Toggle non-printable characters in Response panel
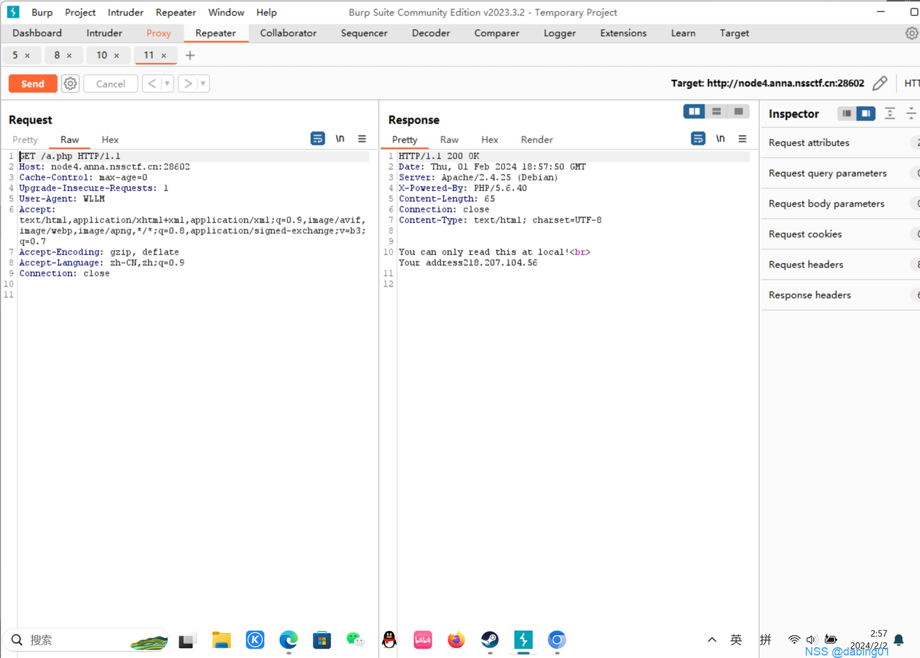Screen dimensions: 920x658 point(720,138)
